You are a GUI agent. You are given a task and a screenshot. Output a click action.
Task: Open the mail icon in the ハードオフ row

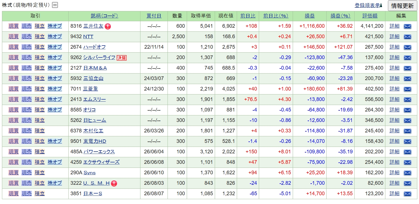pos(407,47)
